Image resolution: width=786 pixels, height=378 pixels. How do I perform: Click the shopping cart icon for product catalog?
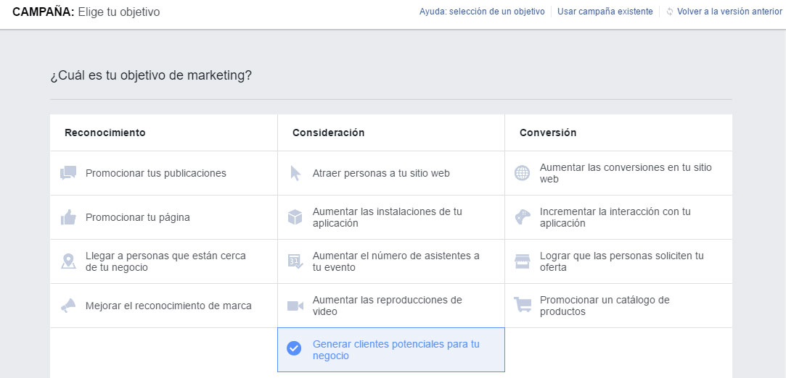tap(523, 304)
